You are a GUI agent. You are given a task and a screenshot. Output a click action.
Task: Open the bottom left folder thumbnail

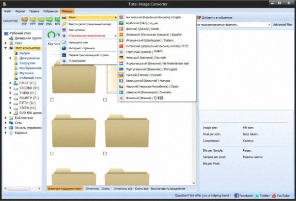coord(74,176)
